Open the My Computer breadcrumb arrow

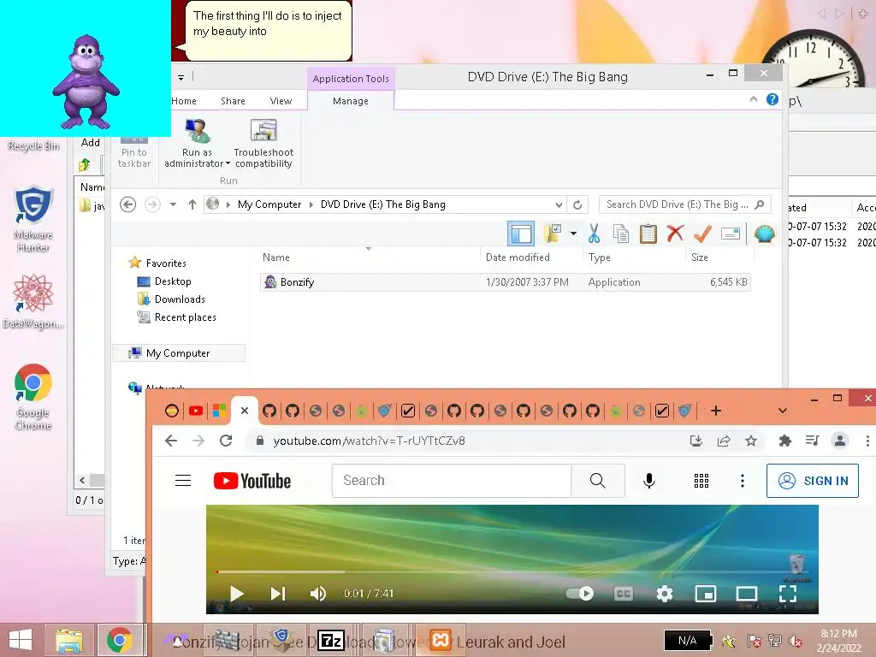(311, 204)
